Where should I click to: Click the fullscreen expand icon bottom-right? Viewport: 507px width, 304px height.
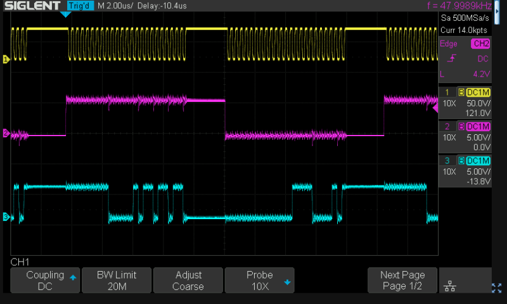496,288
